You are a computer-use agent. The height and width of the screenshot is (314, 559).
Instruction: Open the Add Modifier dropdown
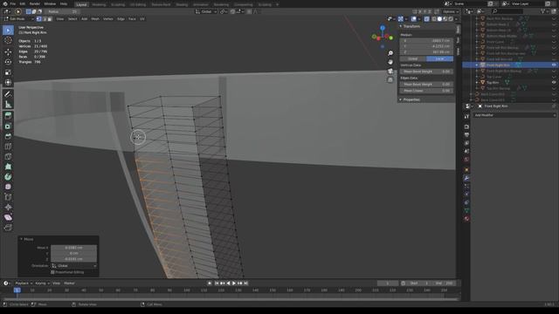coord(514,115)
